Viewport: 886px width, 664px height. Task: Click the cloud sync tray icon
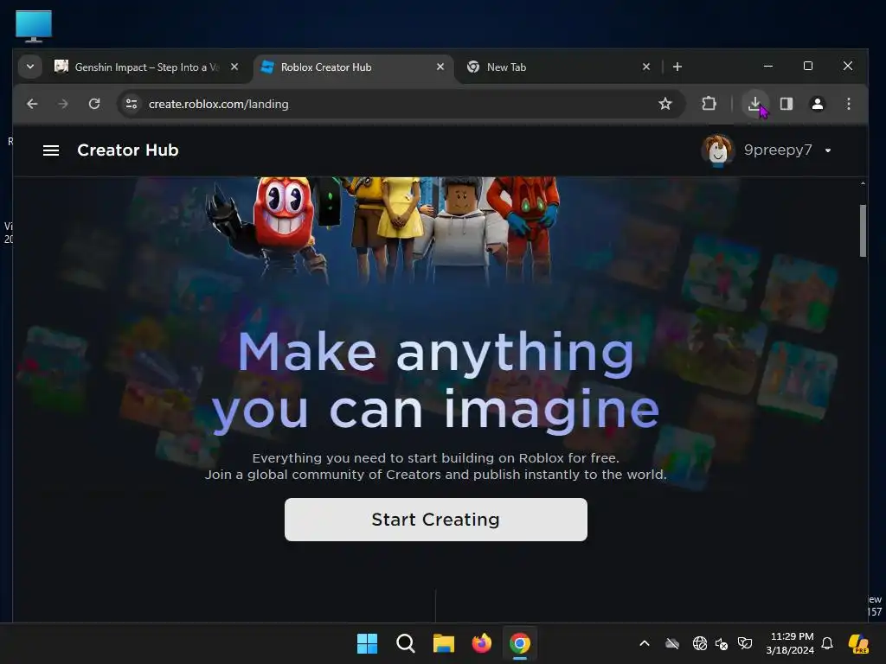tap(671, 643)
